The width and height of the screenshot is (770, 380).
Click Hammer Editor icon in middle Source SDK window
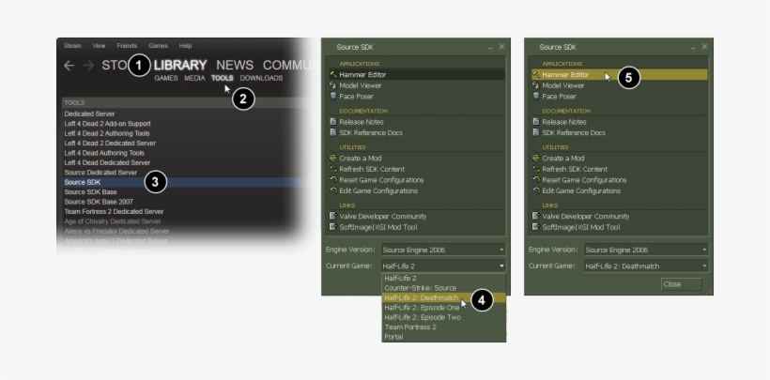(333, 75)
